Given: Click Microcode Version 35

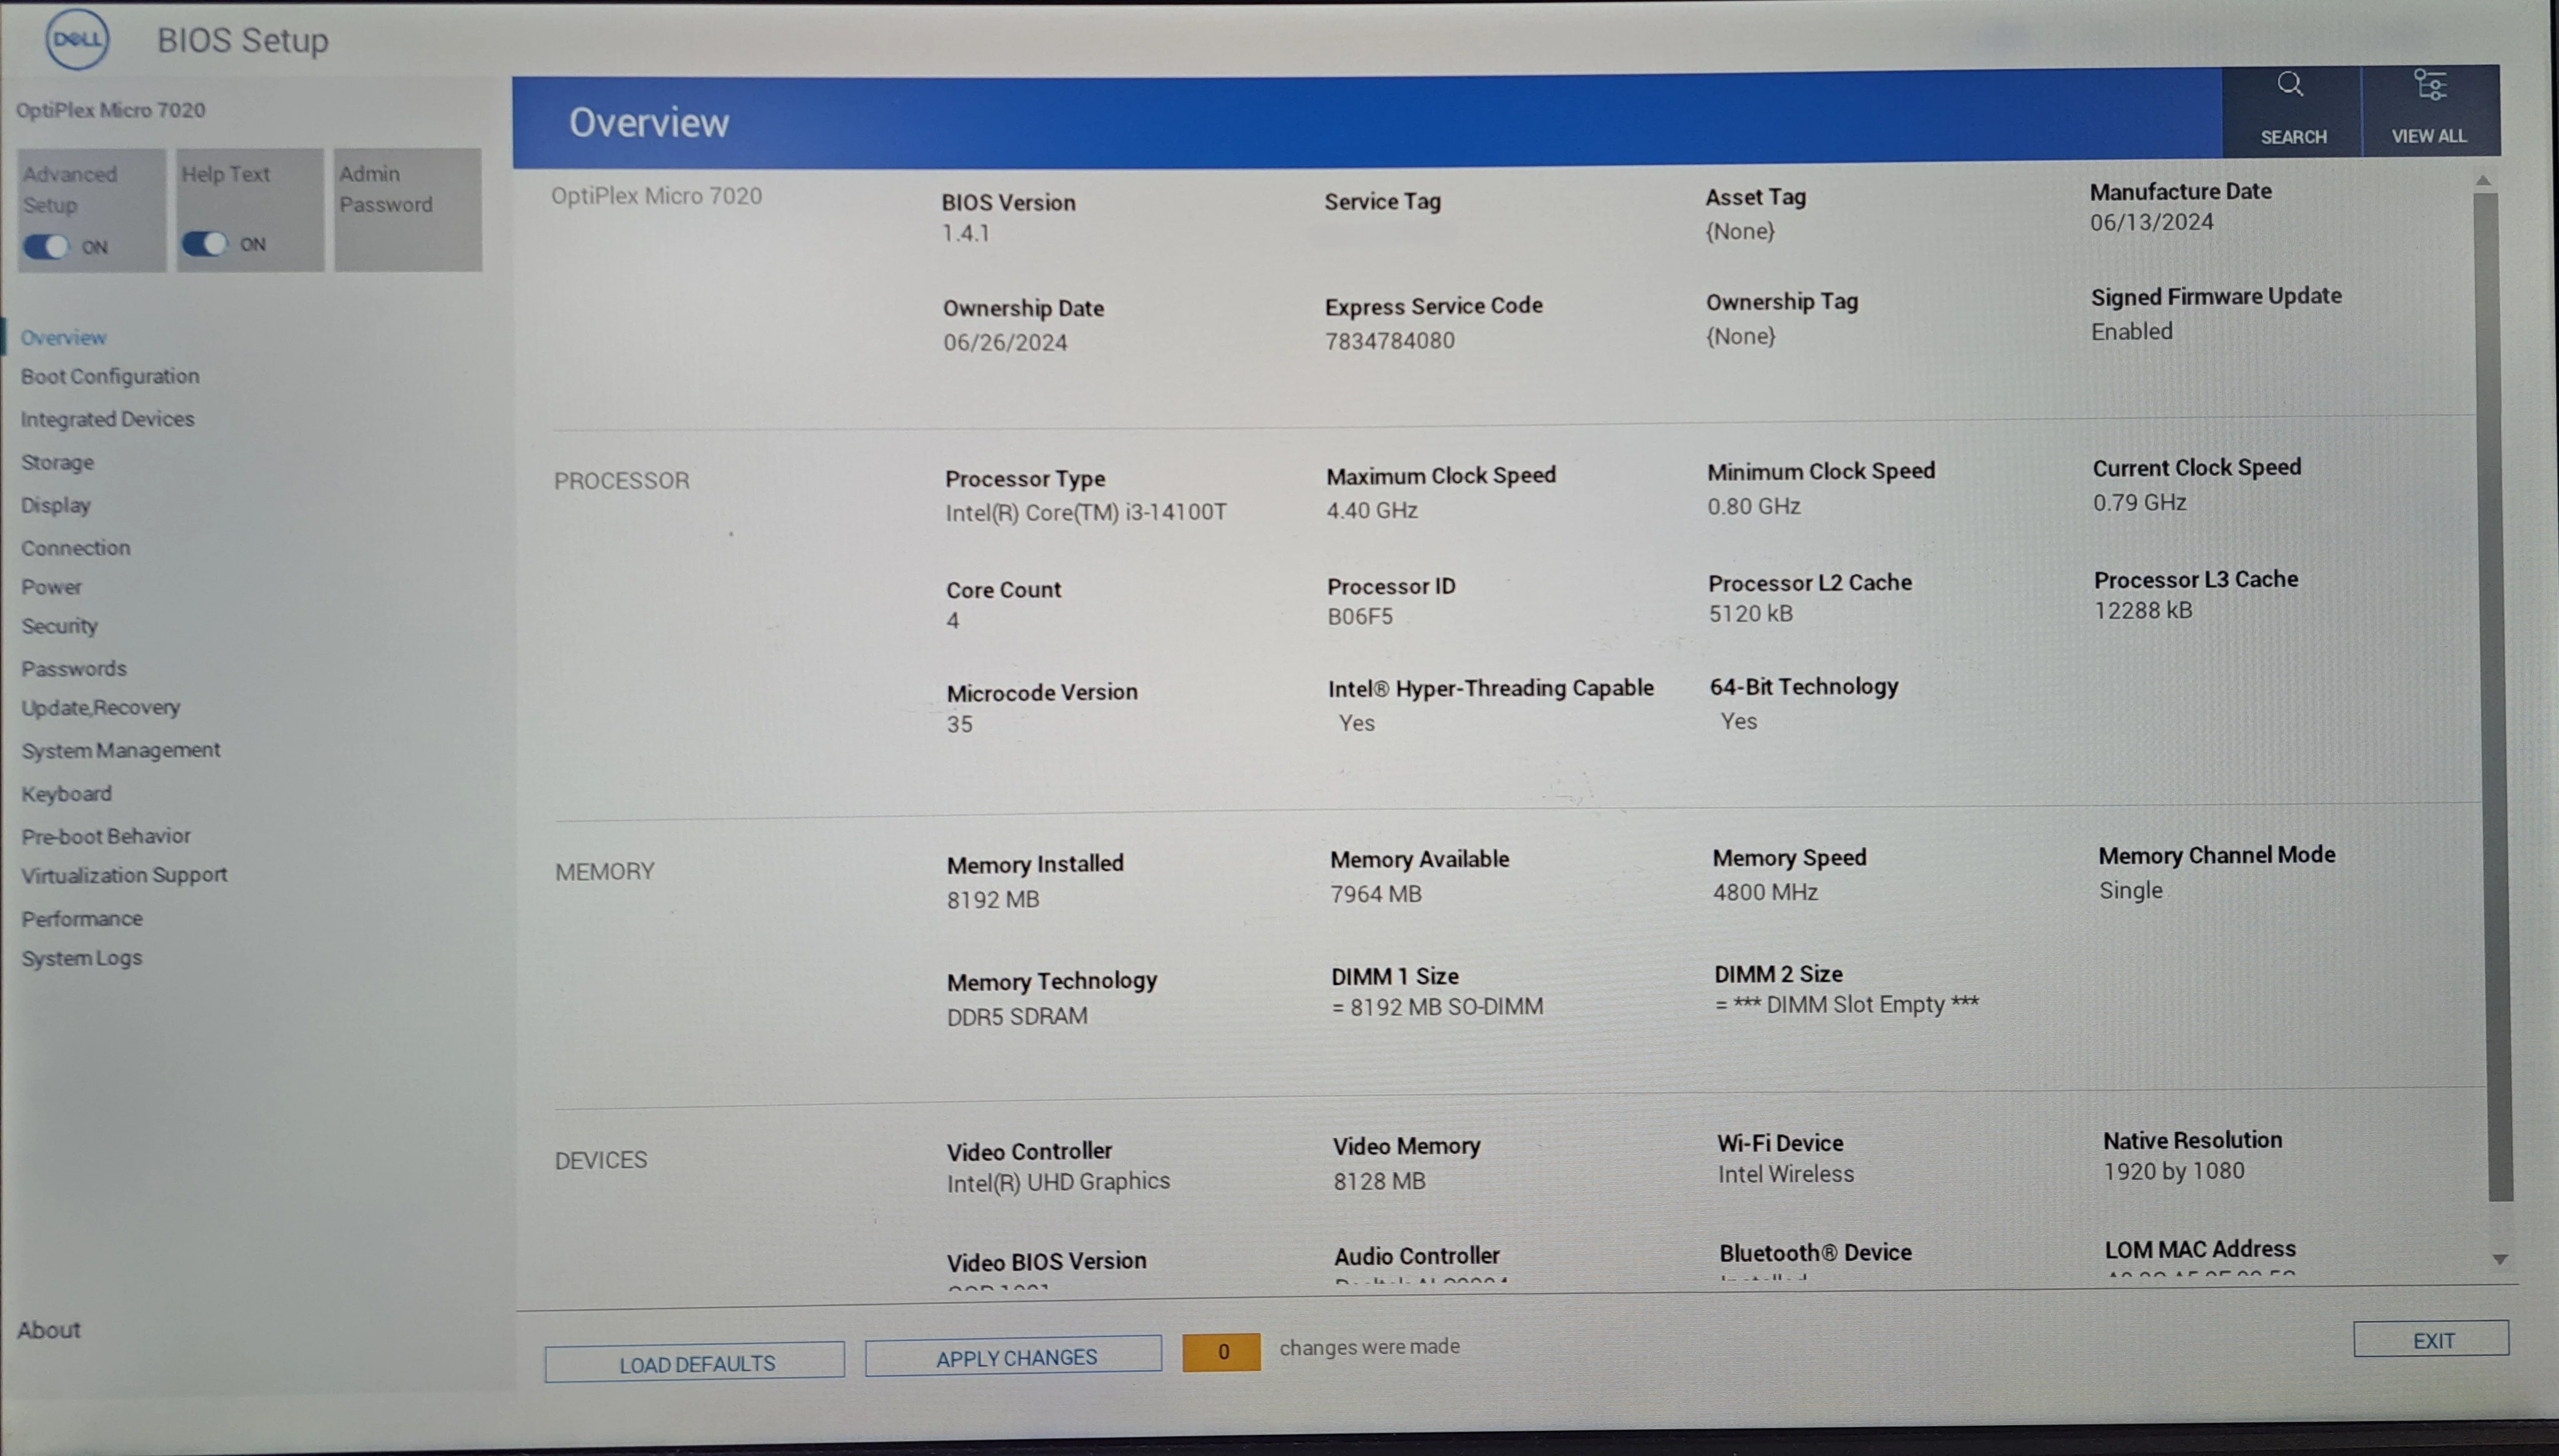Looking at the screenshot, I should pos(959,724).
